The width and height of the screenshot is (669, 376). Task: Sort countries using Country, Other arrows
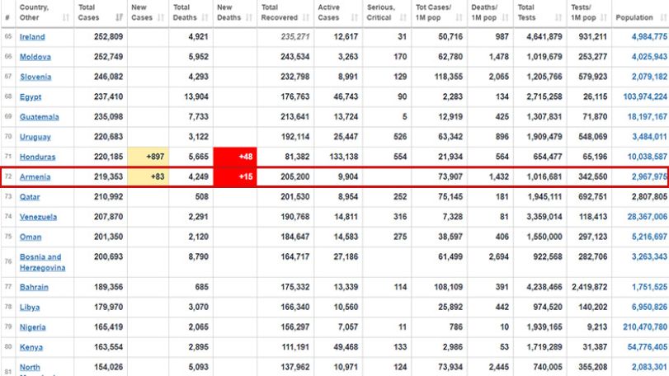[x=66, y=17]
